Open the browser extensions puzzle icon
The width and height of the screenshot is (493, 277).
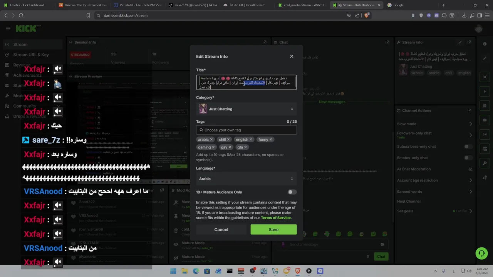[x=444, y=15]
